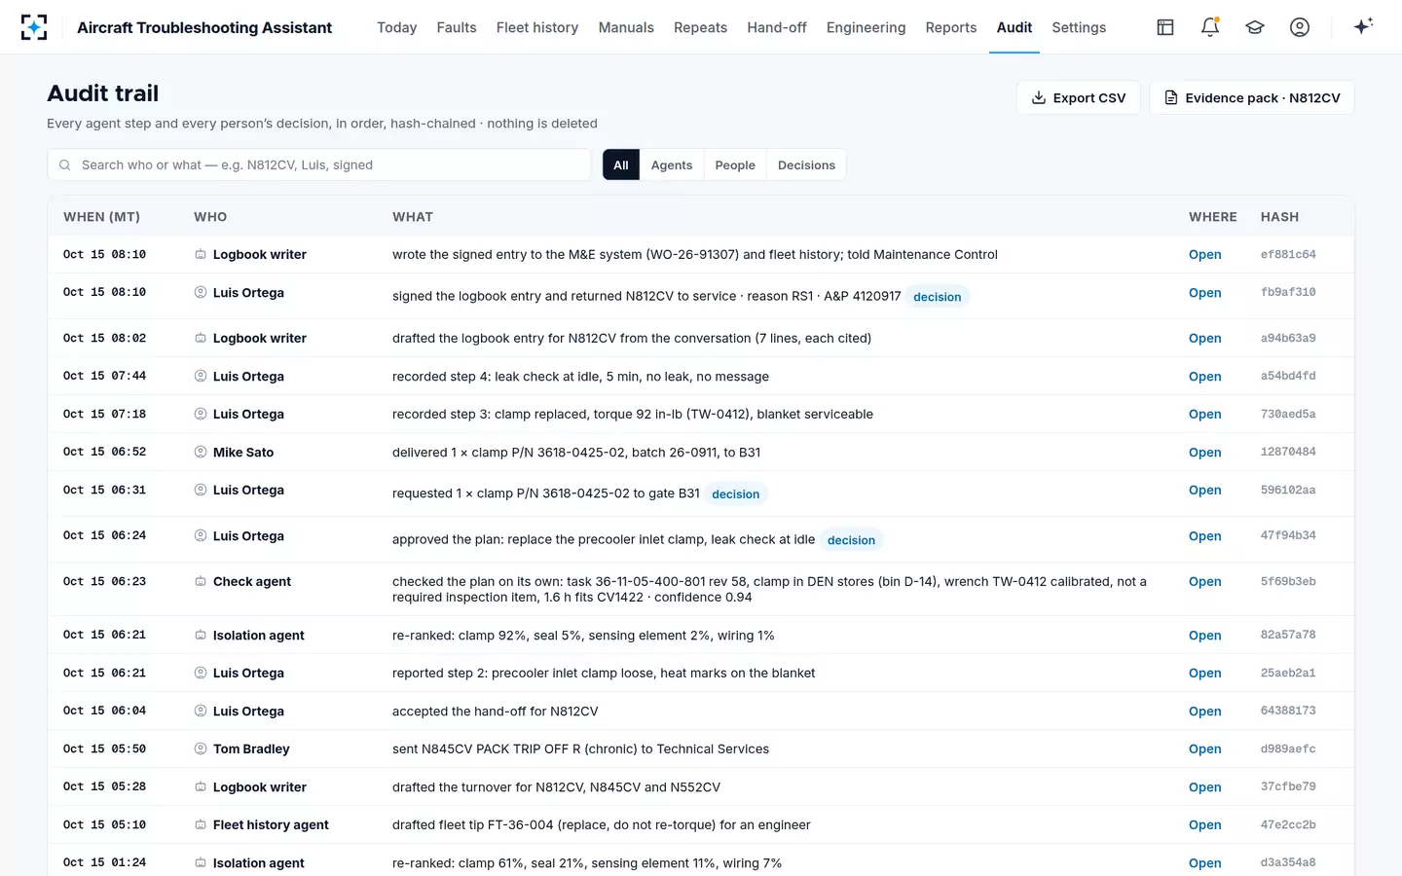Filter the trail by Agents
This screenshot has height=876, width=1402.
click(x=672, y=164)
